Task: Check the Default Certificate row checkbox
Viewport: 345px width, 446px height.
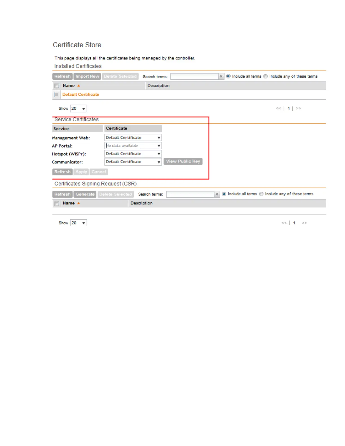Action: pyautogui.click(x=56, y=95)
